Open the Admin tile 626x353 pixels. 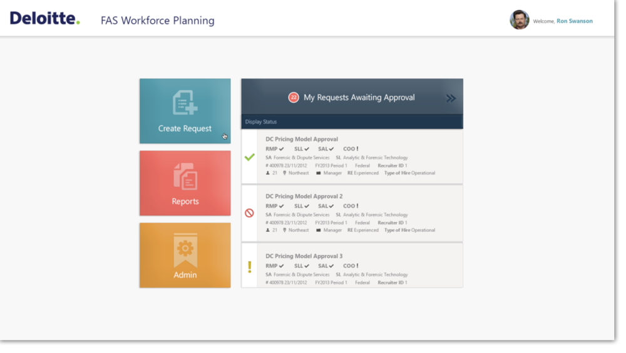click(x=185, y=255)
